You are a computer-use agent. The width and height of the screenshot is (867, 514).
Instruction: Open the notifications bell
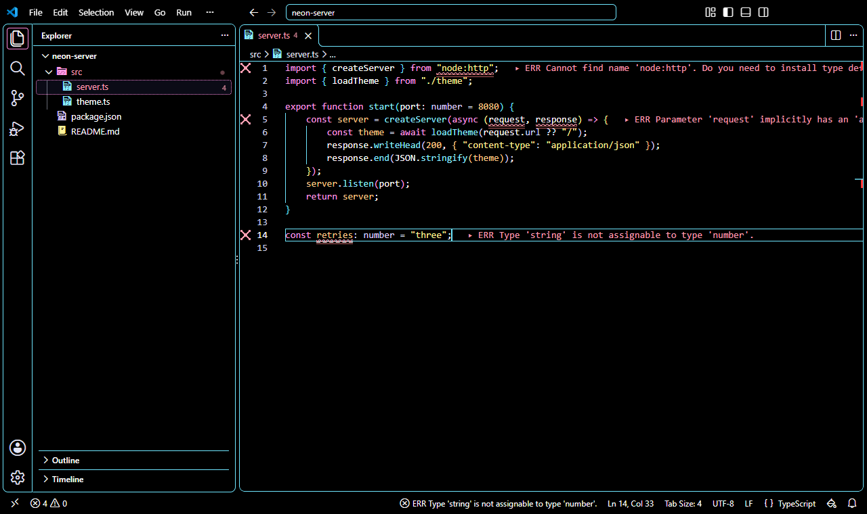852,503
